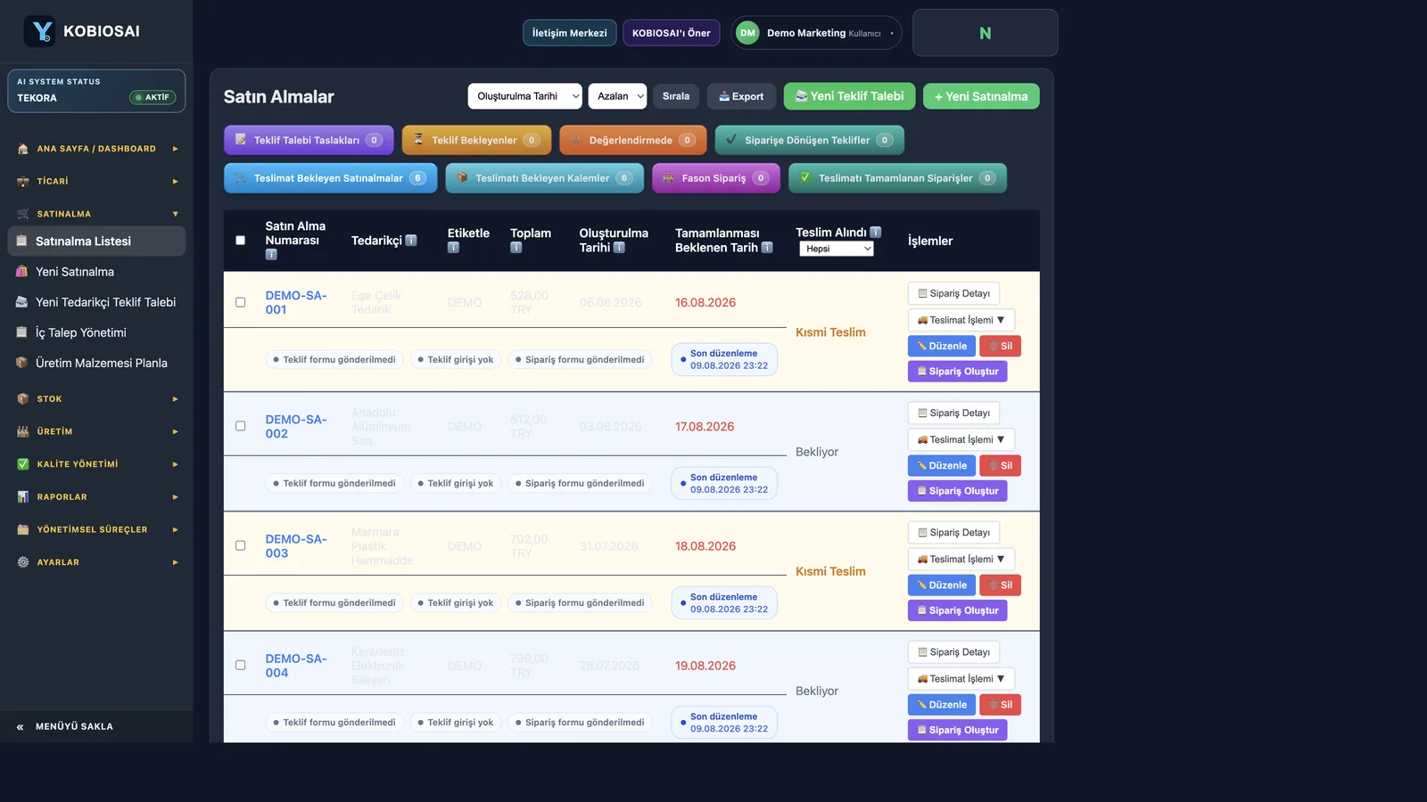This screenshot has width=1427, height=802.
Task: Click the DM user avatar icon
Action: coord(747,33)
